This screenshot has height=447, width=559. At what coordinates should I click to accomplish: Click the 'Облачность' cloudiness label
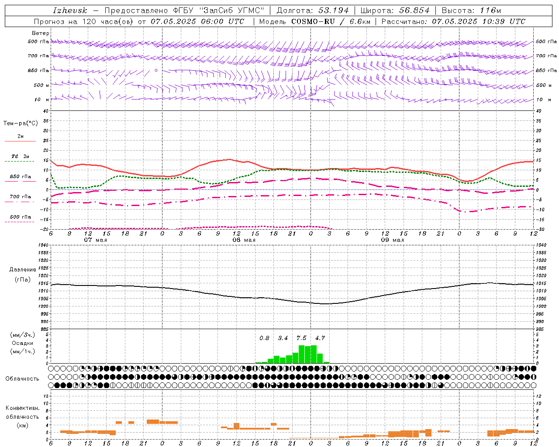pyautogui.click(x=22, y=379)
